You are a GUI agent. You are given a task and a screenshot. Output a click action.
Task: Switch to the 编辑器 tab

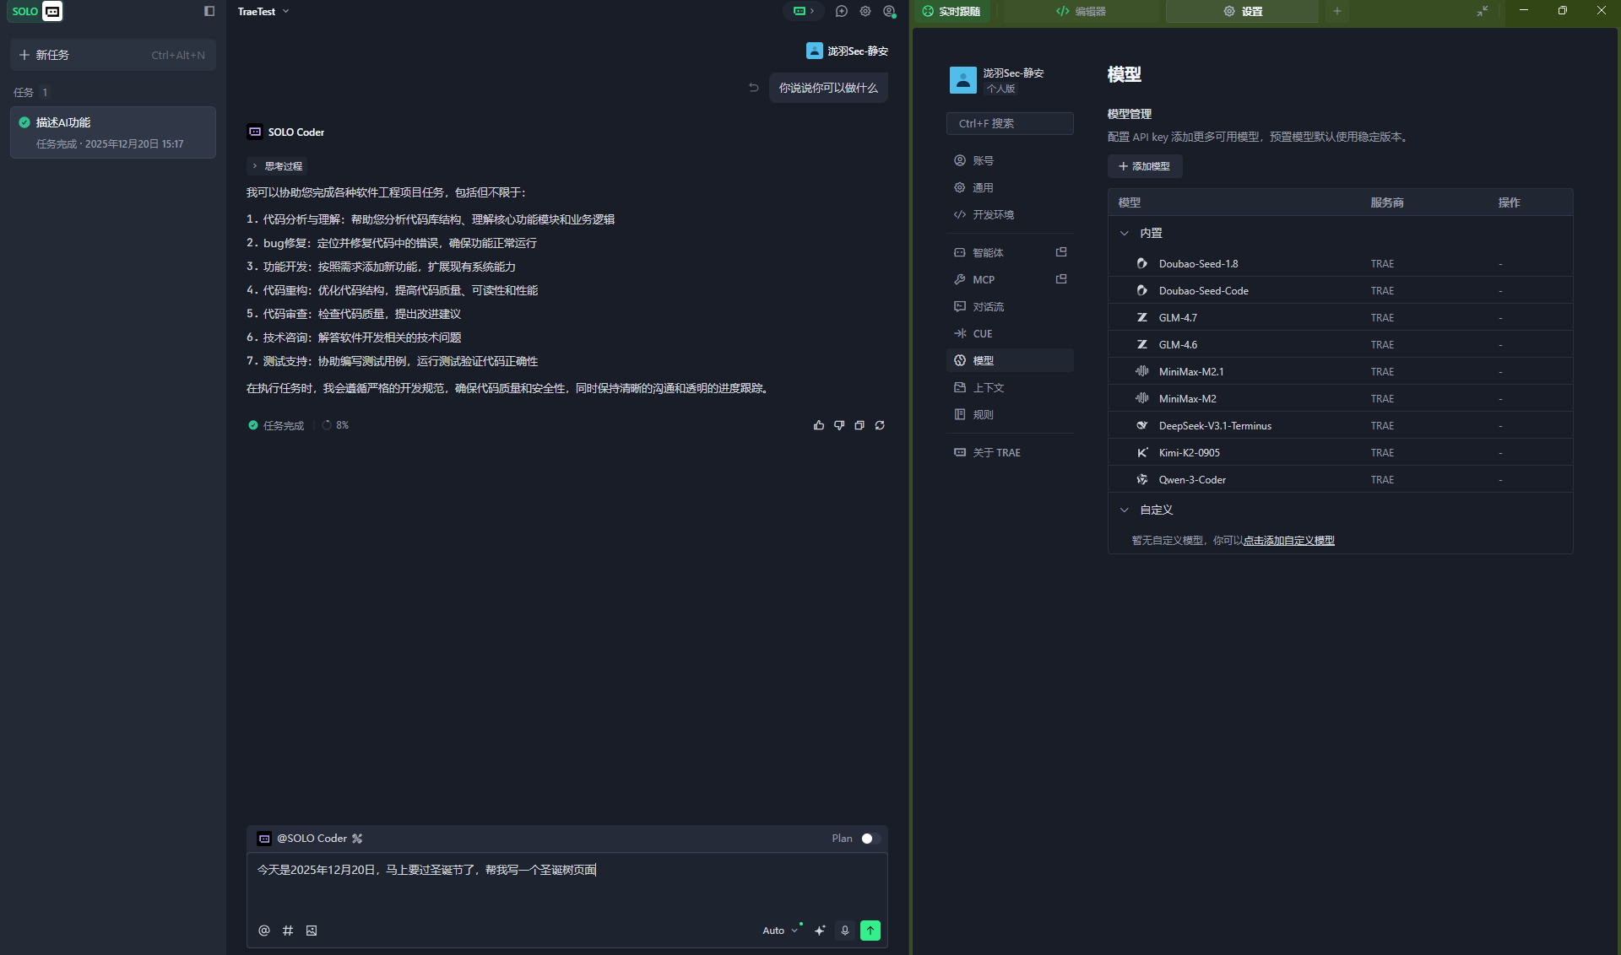pyautogui.click(x=1082, y=12)
